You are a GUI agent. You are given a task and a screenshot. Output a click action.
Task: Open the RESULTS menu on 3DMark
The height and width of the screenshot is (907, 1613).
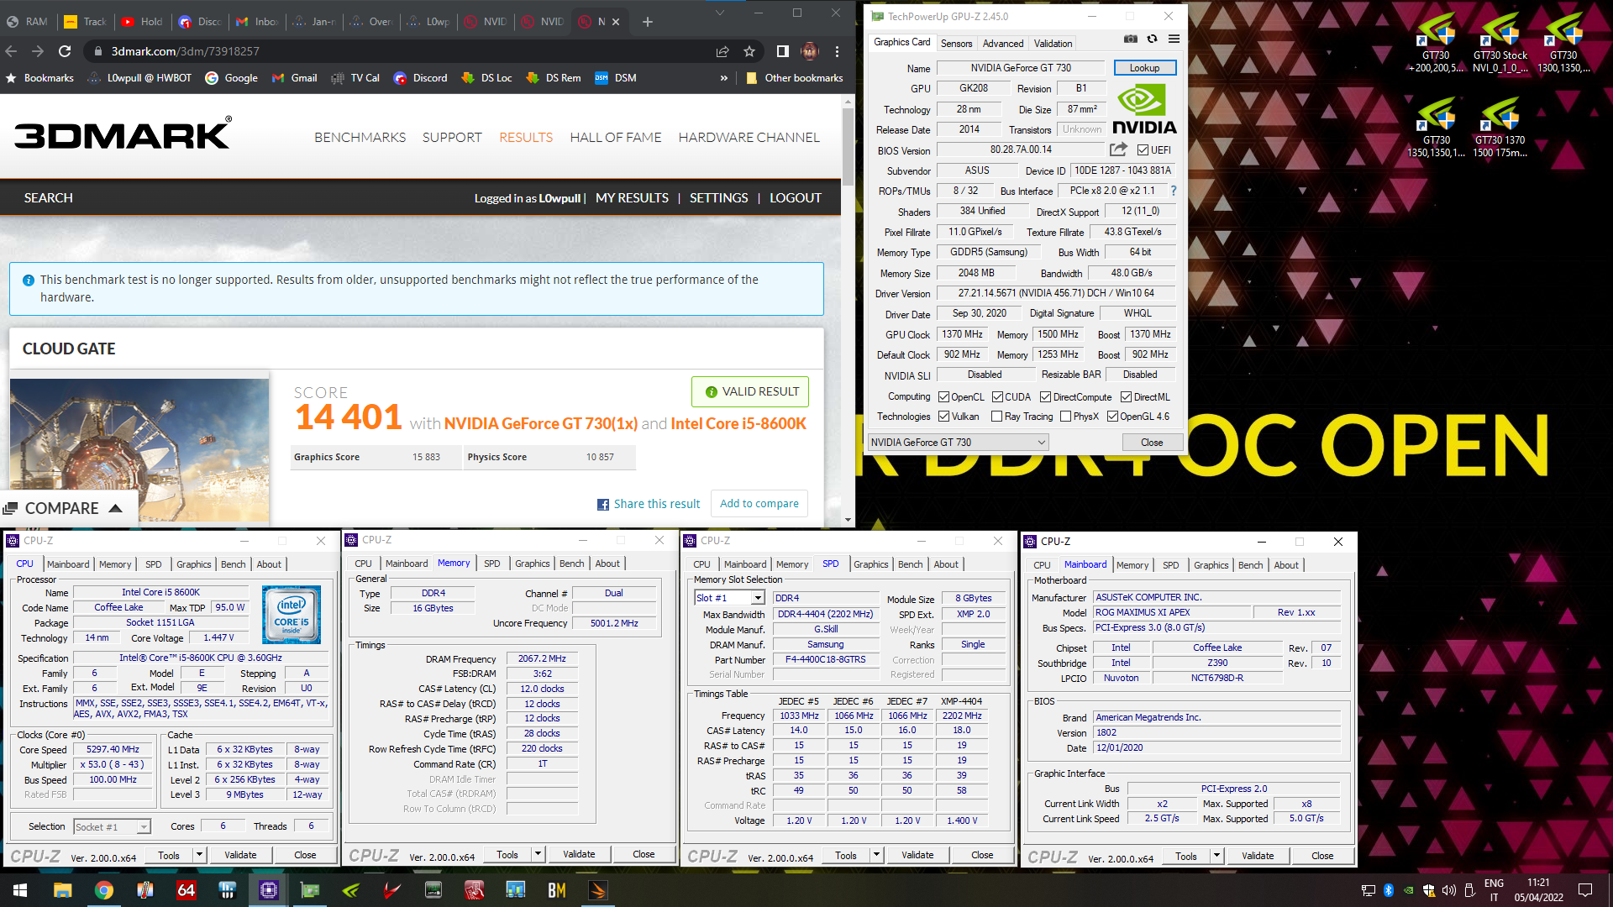[526, 137]
